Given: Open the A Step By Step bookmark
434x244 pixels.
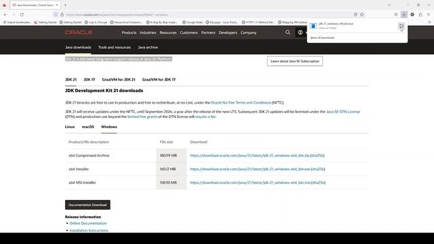Looking at the screenshot, I should pyautogui.click(x=162, y=22).
